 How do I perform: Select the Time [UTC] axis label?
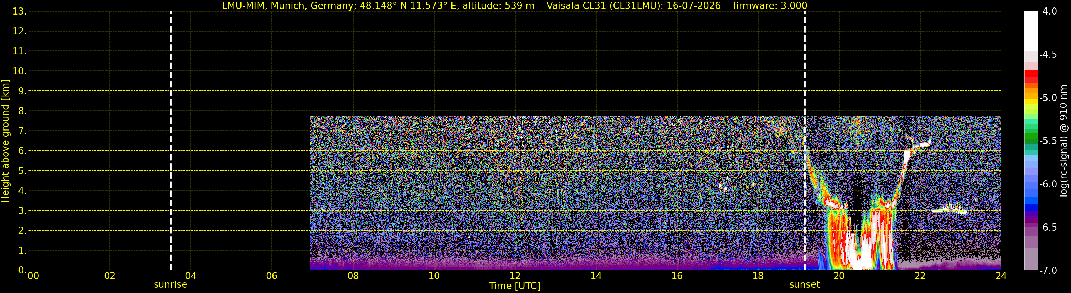click(515, 286)
